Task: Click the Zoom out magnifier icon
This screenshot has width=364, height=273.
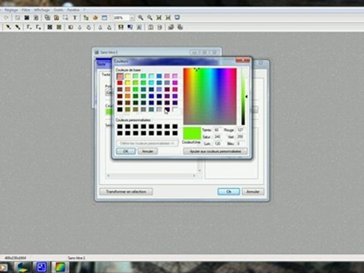Action: pos(150,17)
